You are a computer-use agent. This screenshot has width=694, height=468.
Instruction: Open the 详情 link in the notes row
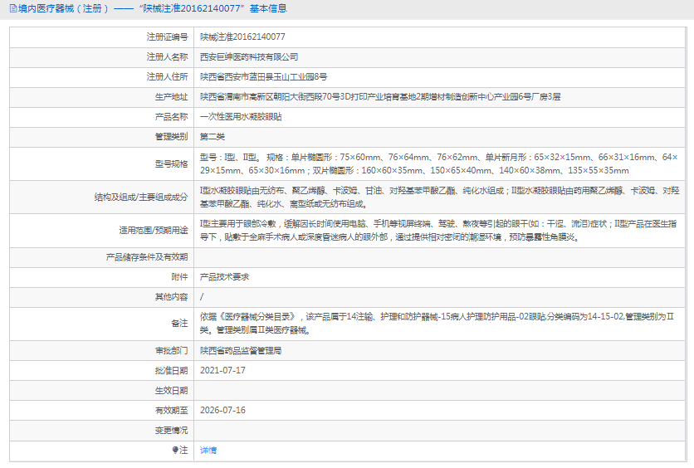[208, 450]
